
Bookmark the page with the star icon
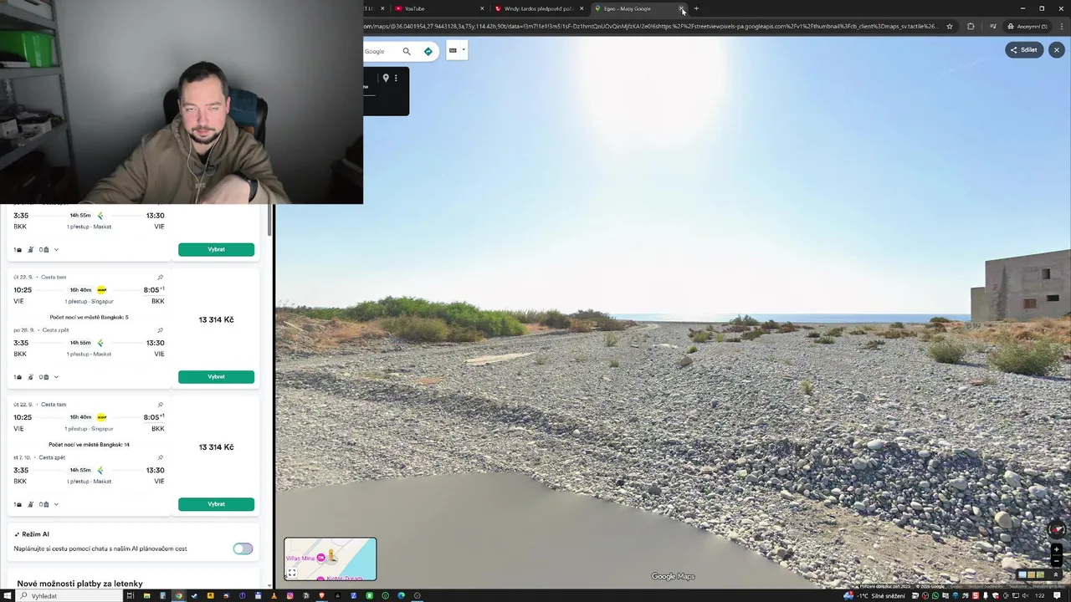point(950,26)
